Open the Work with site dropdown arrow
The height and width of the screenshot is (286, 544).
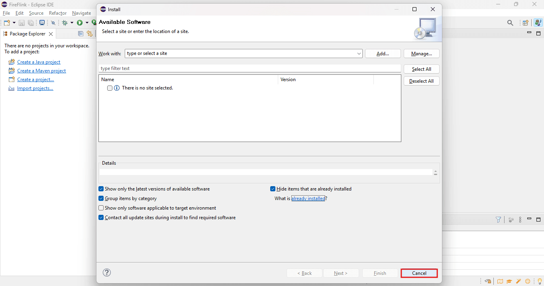[x=359, y=53]
